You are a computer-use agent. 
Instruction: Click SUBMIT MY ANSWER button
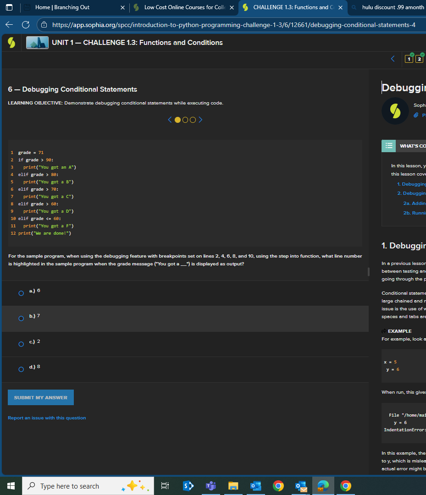click(40, 397)
